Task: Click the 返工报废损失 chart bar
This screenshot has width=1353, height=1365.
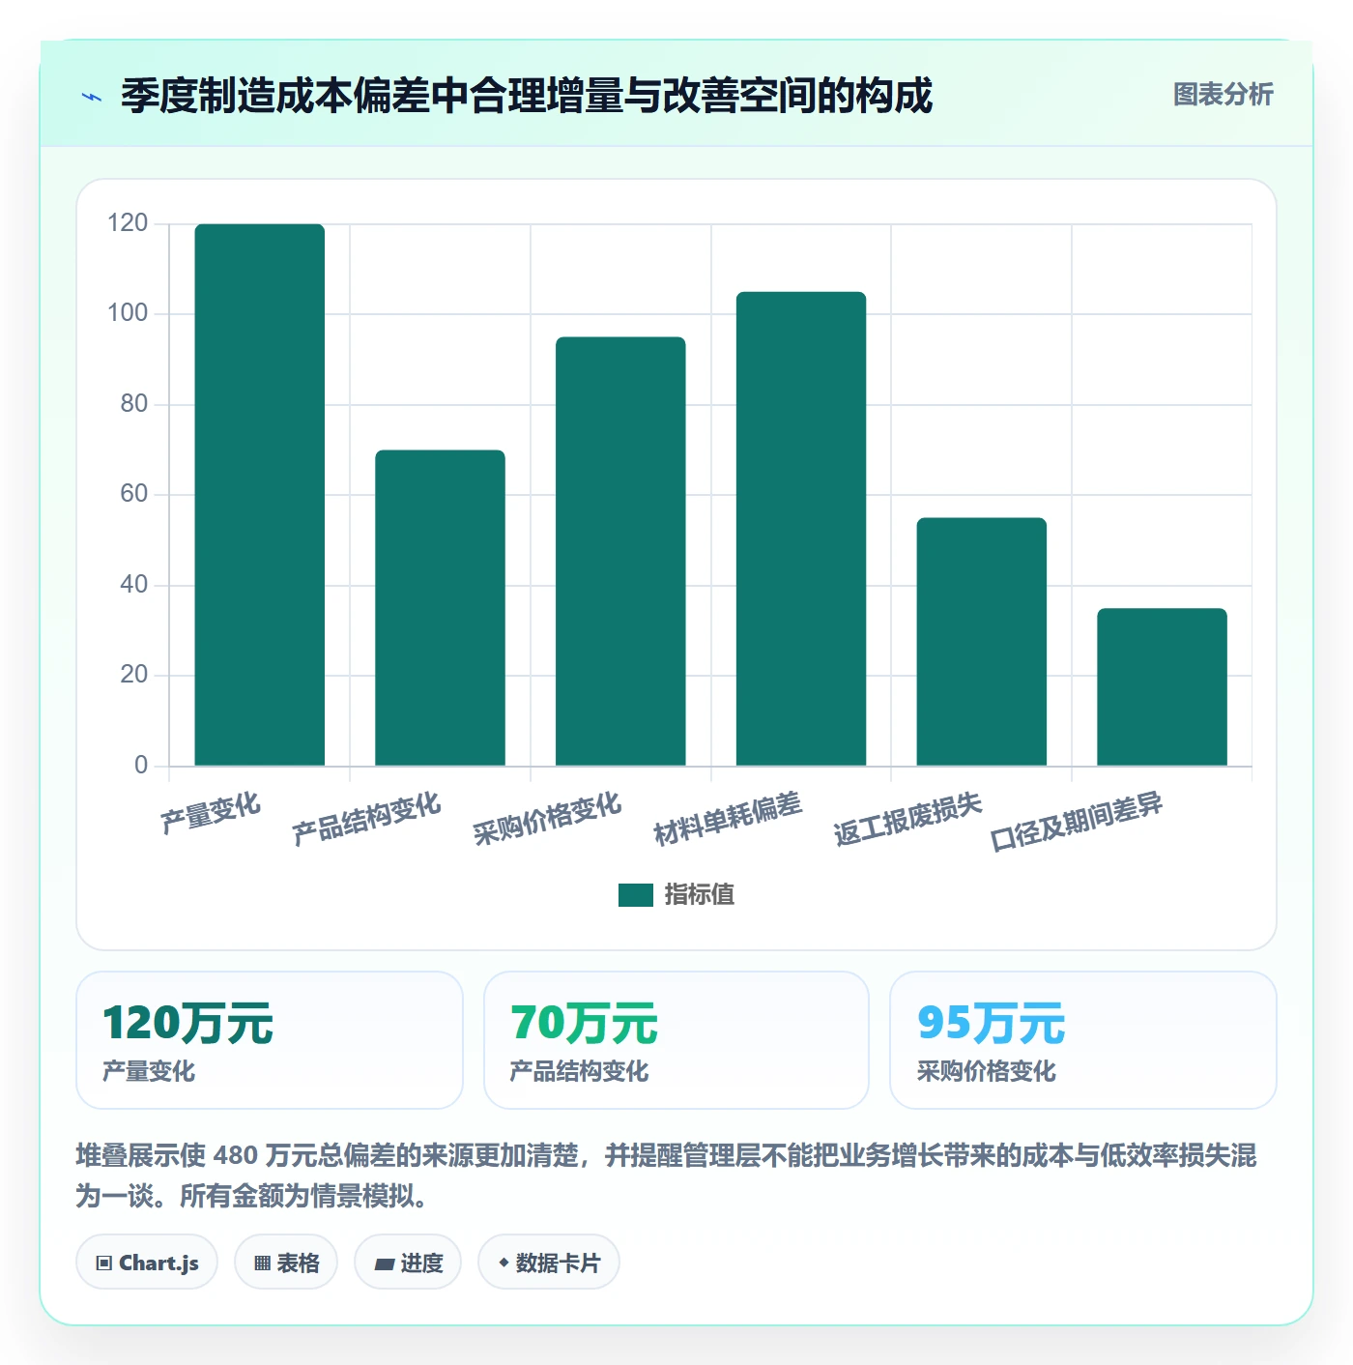Action: (982, 642)
